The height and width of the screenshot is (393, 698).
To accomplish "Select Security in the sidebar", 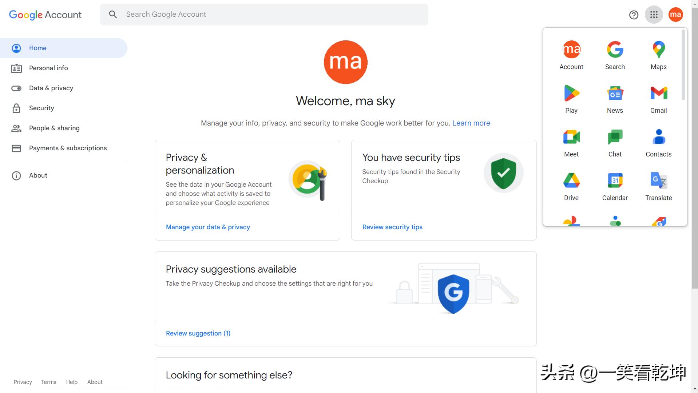I will [x=41, y=108].
